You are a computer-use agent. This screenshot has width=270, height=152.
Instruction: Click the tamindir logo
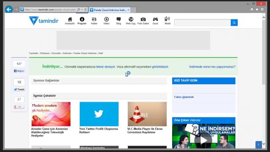(x=44, y=21)
